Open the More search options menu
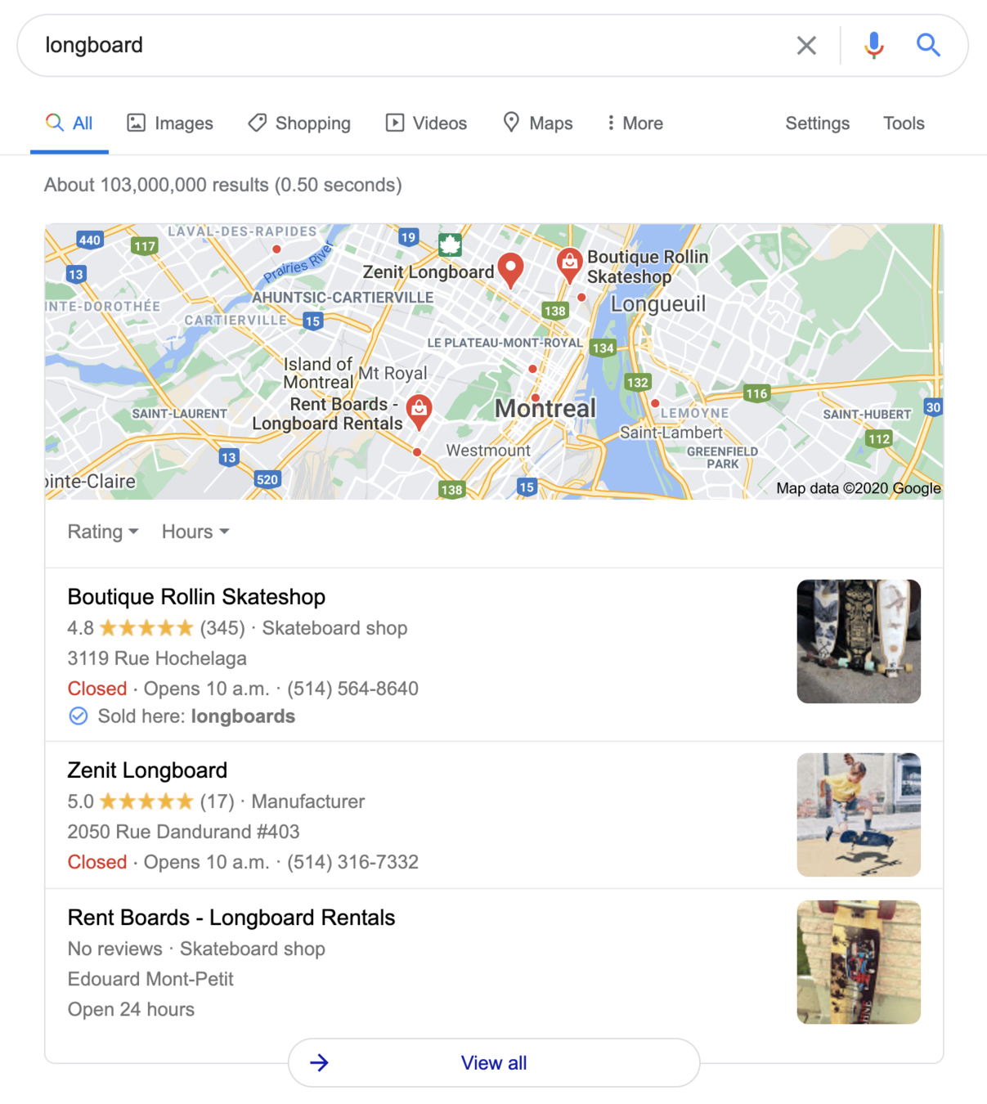The width and height of the screenshot is (987, 1104). (635, 123)
